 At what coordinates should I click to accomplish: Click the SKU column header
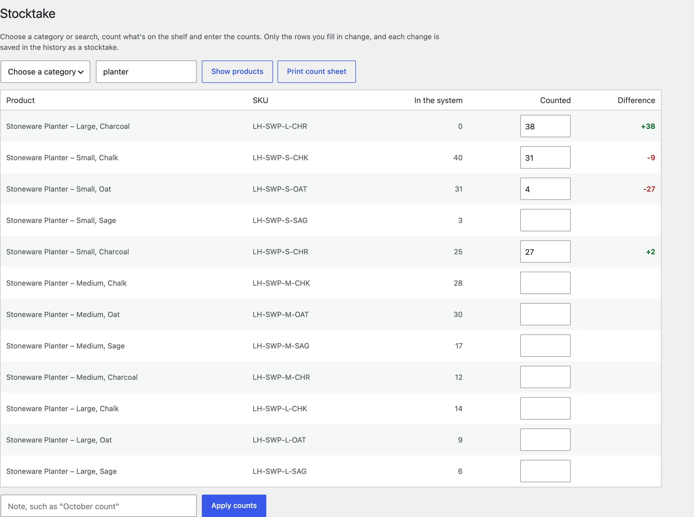click(260, 101)
